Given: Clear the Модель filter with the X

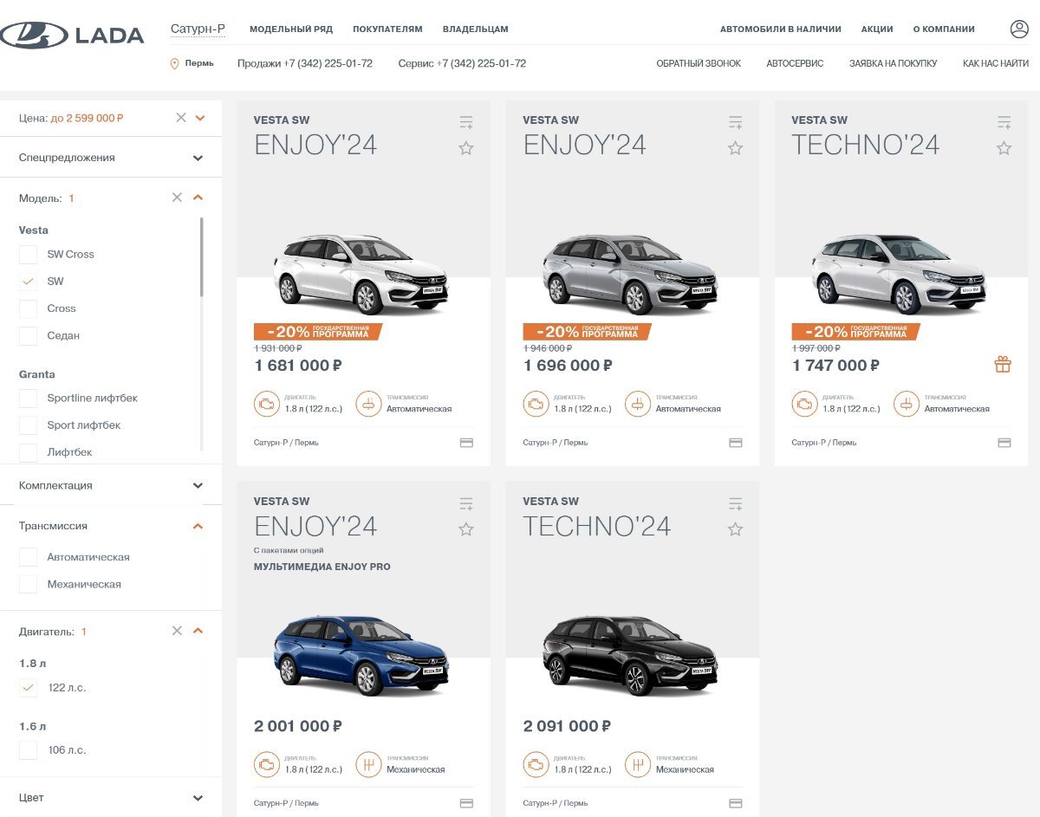Looking at the screenshot, I should coord(177,198).
